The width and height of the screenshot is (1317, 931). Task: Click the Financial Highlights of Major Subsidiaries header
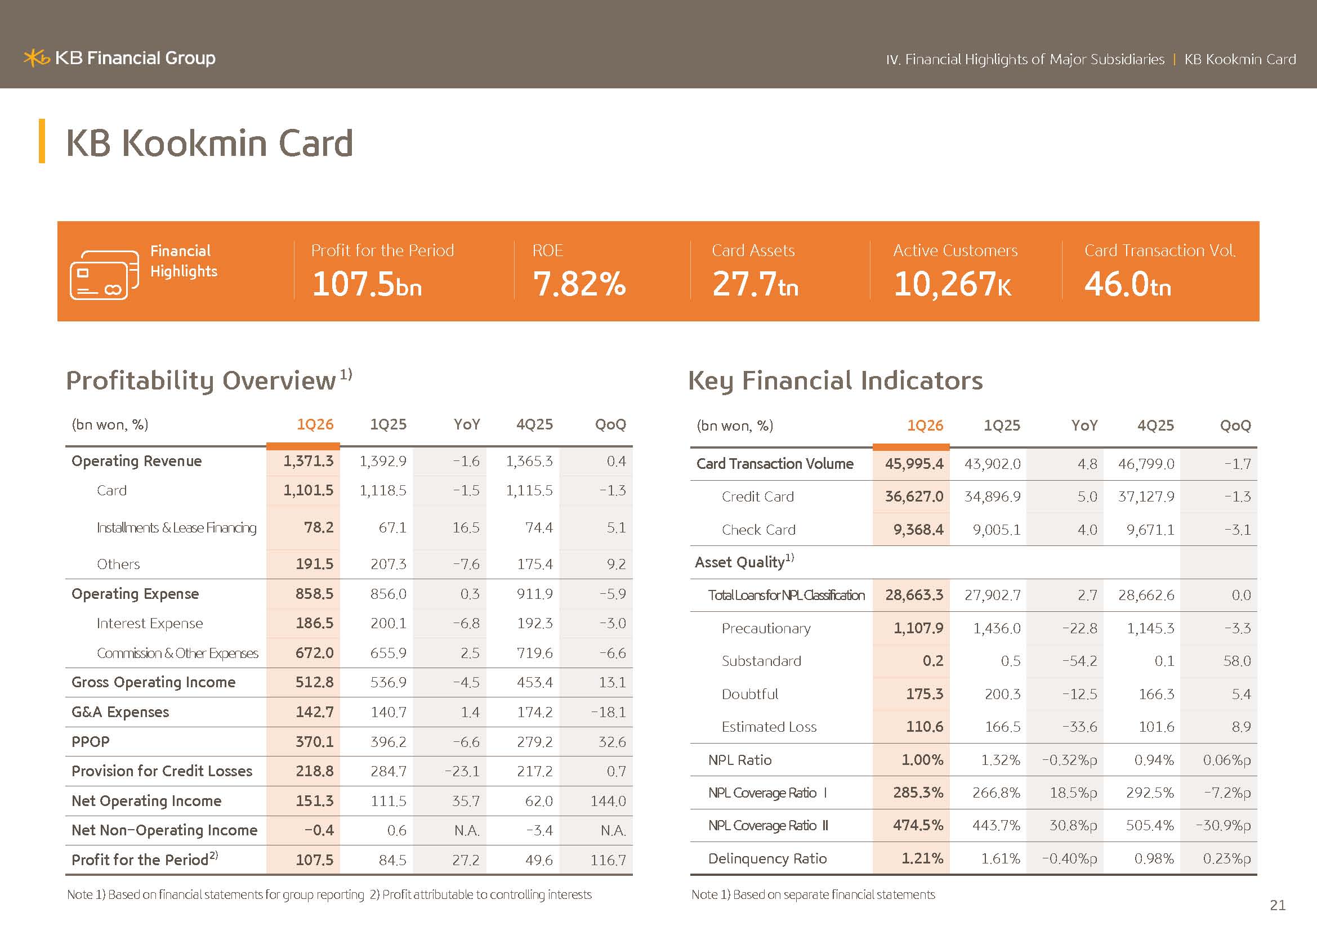click(1025, 59)
